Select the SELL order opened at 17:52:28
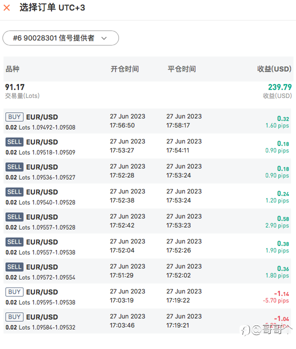 147,171
